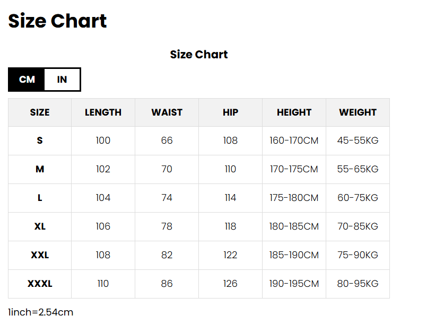Click the 1inch=2.54cm note text
Image resolution: width=435 pixels, height=333 pixels.
tap(41, 312)
